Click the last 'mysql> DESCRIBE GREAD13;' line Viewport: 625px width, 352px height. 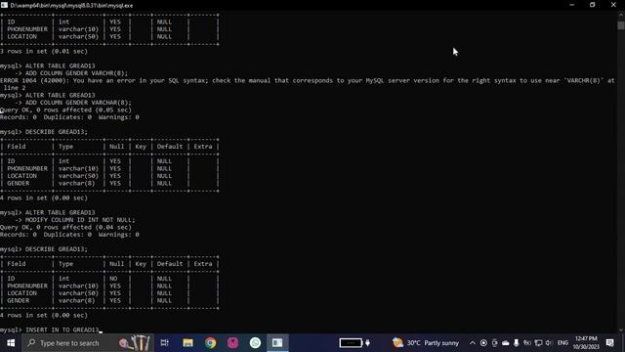point(44,249)
